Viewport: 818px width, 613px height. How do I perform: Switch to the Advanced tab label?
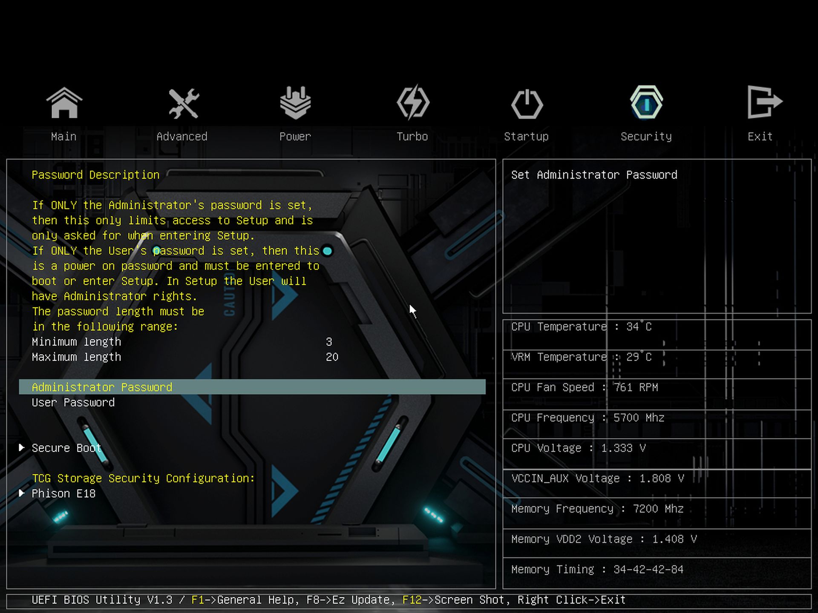(x=182, y=137)
